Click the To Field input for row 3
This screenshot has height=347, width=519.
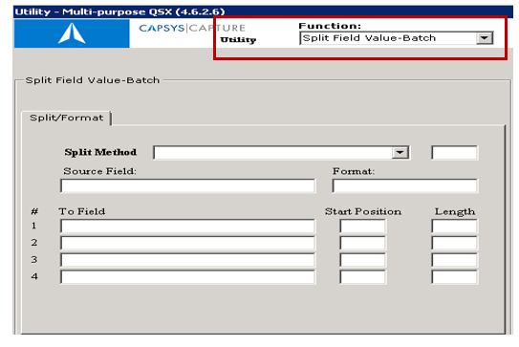click(187, 260)
